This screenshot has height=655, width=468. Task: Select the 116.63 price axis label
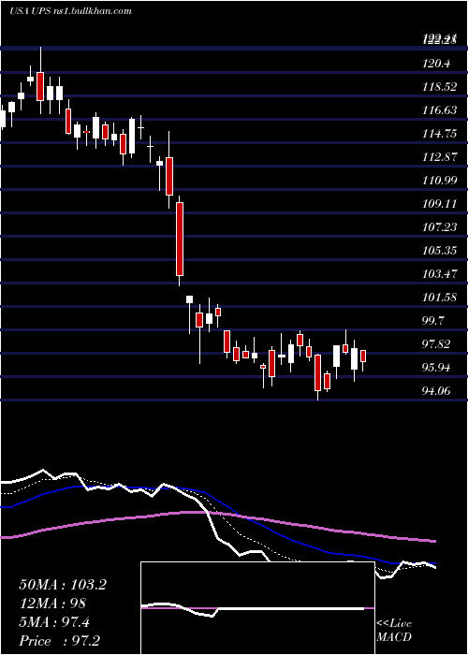click(439, 110)
